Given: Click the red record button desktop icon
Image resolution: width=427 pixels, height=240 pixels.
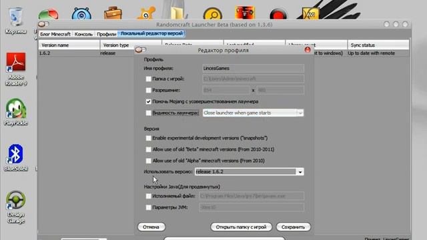Looking at the screenshot, I should [278, 14].
